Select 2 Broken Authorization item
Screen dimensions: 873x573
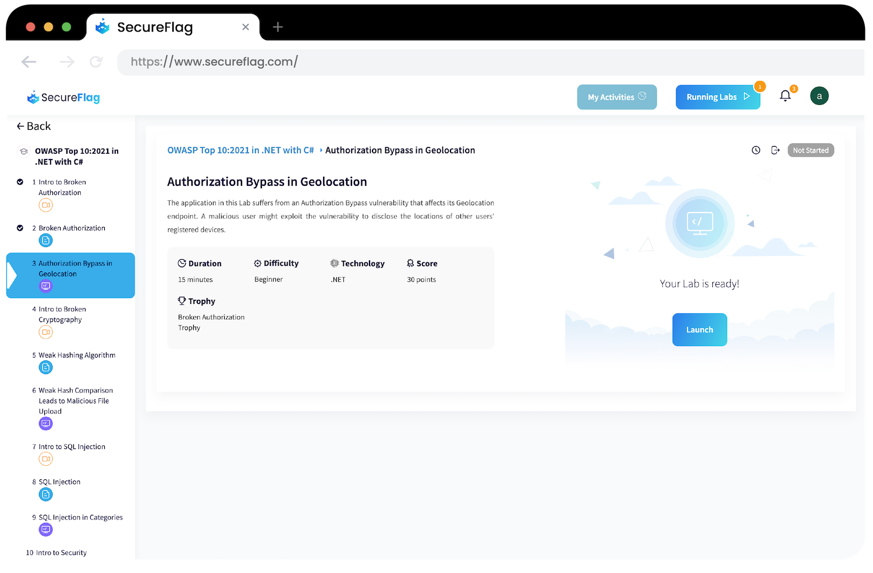coord(69,228)
